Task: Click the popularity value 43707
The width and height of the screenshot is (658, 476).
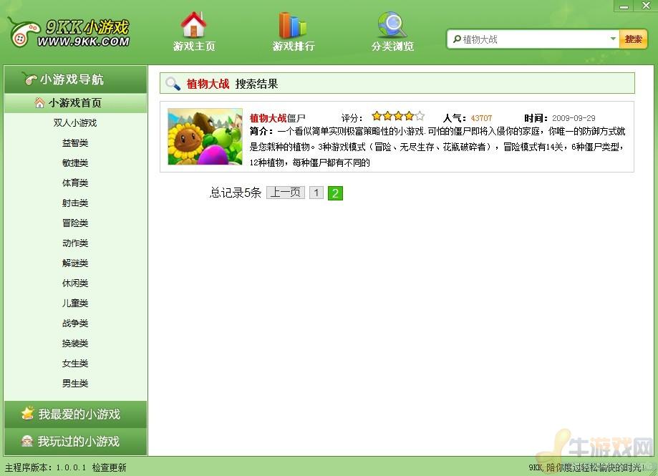Action: (x=481, y=118)
